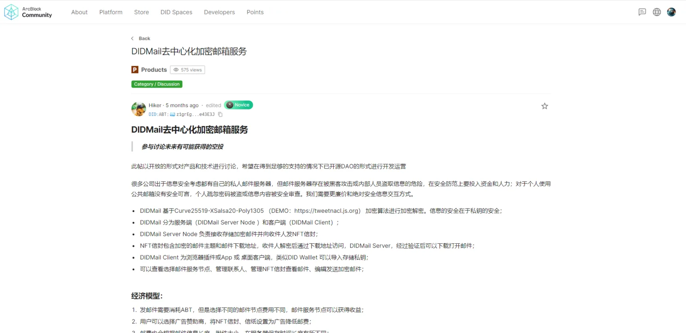Open the language globe selector

click(657, 12)
